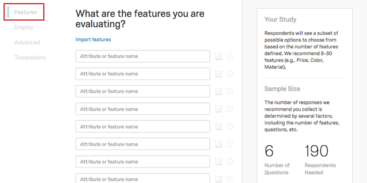Remove the fourth feature row

[230, 109]
